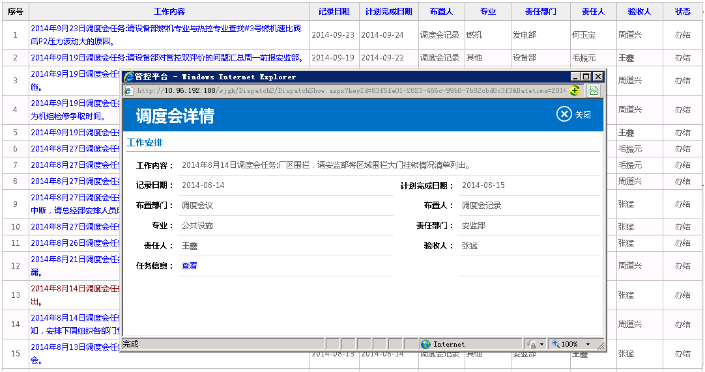This screenshot has width=705, height=372.
Task: Click the compatibility view page icon
Action: coord(594,90)
